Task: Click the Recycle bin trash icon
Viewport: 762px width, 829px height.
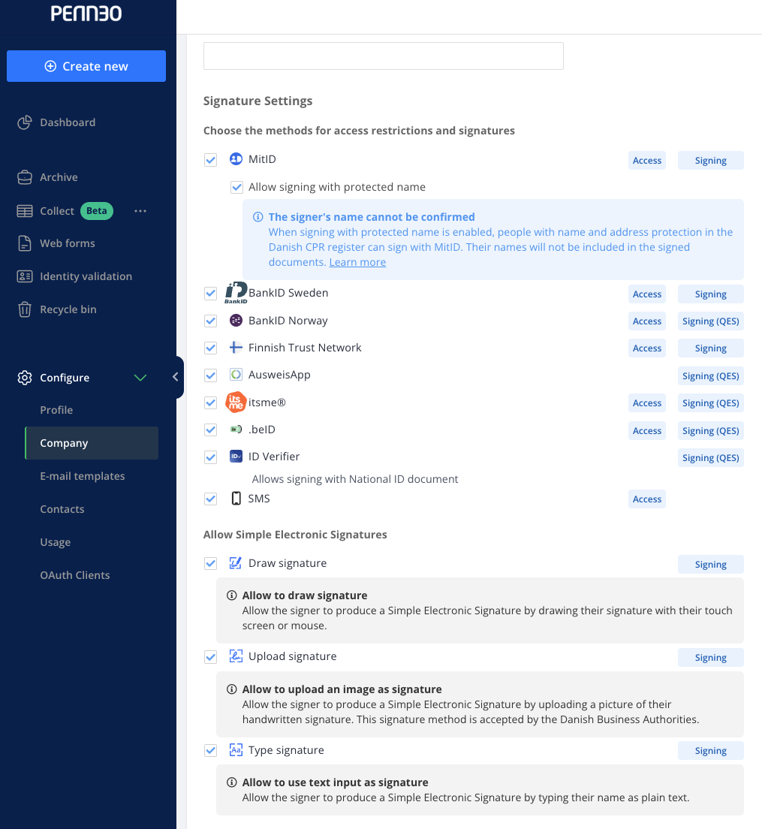Action: pos(24,309)
